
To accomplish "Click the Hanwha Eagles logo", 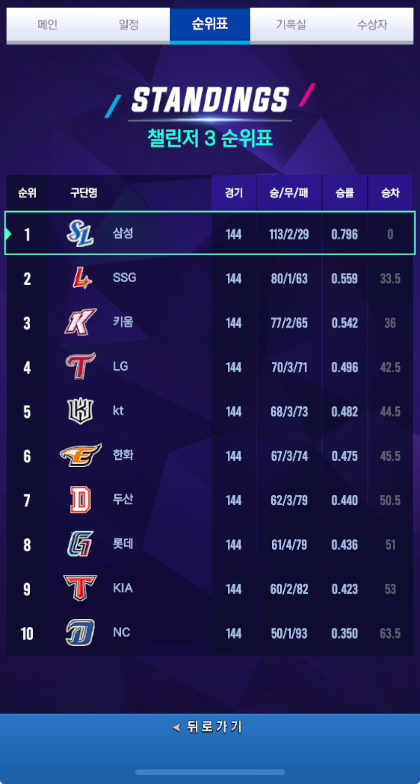I will point(81,455).
